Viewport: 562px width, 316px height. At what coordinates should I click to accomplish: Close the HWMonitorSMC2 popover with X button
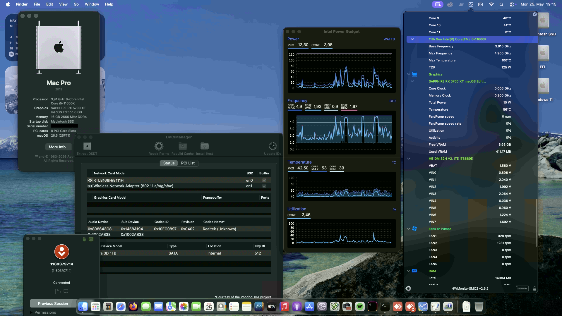tap(535, 14)
